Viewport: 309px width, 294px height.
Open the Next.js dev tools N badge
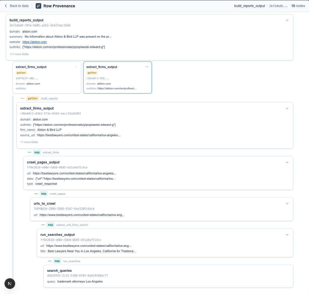pyautogui.click(x=10, y=284)
